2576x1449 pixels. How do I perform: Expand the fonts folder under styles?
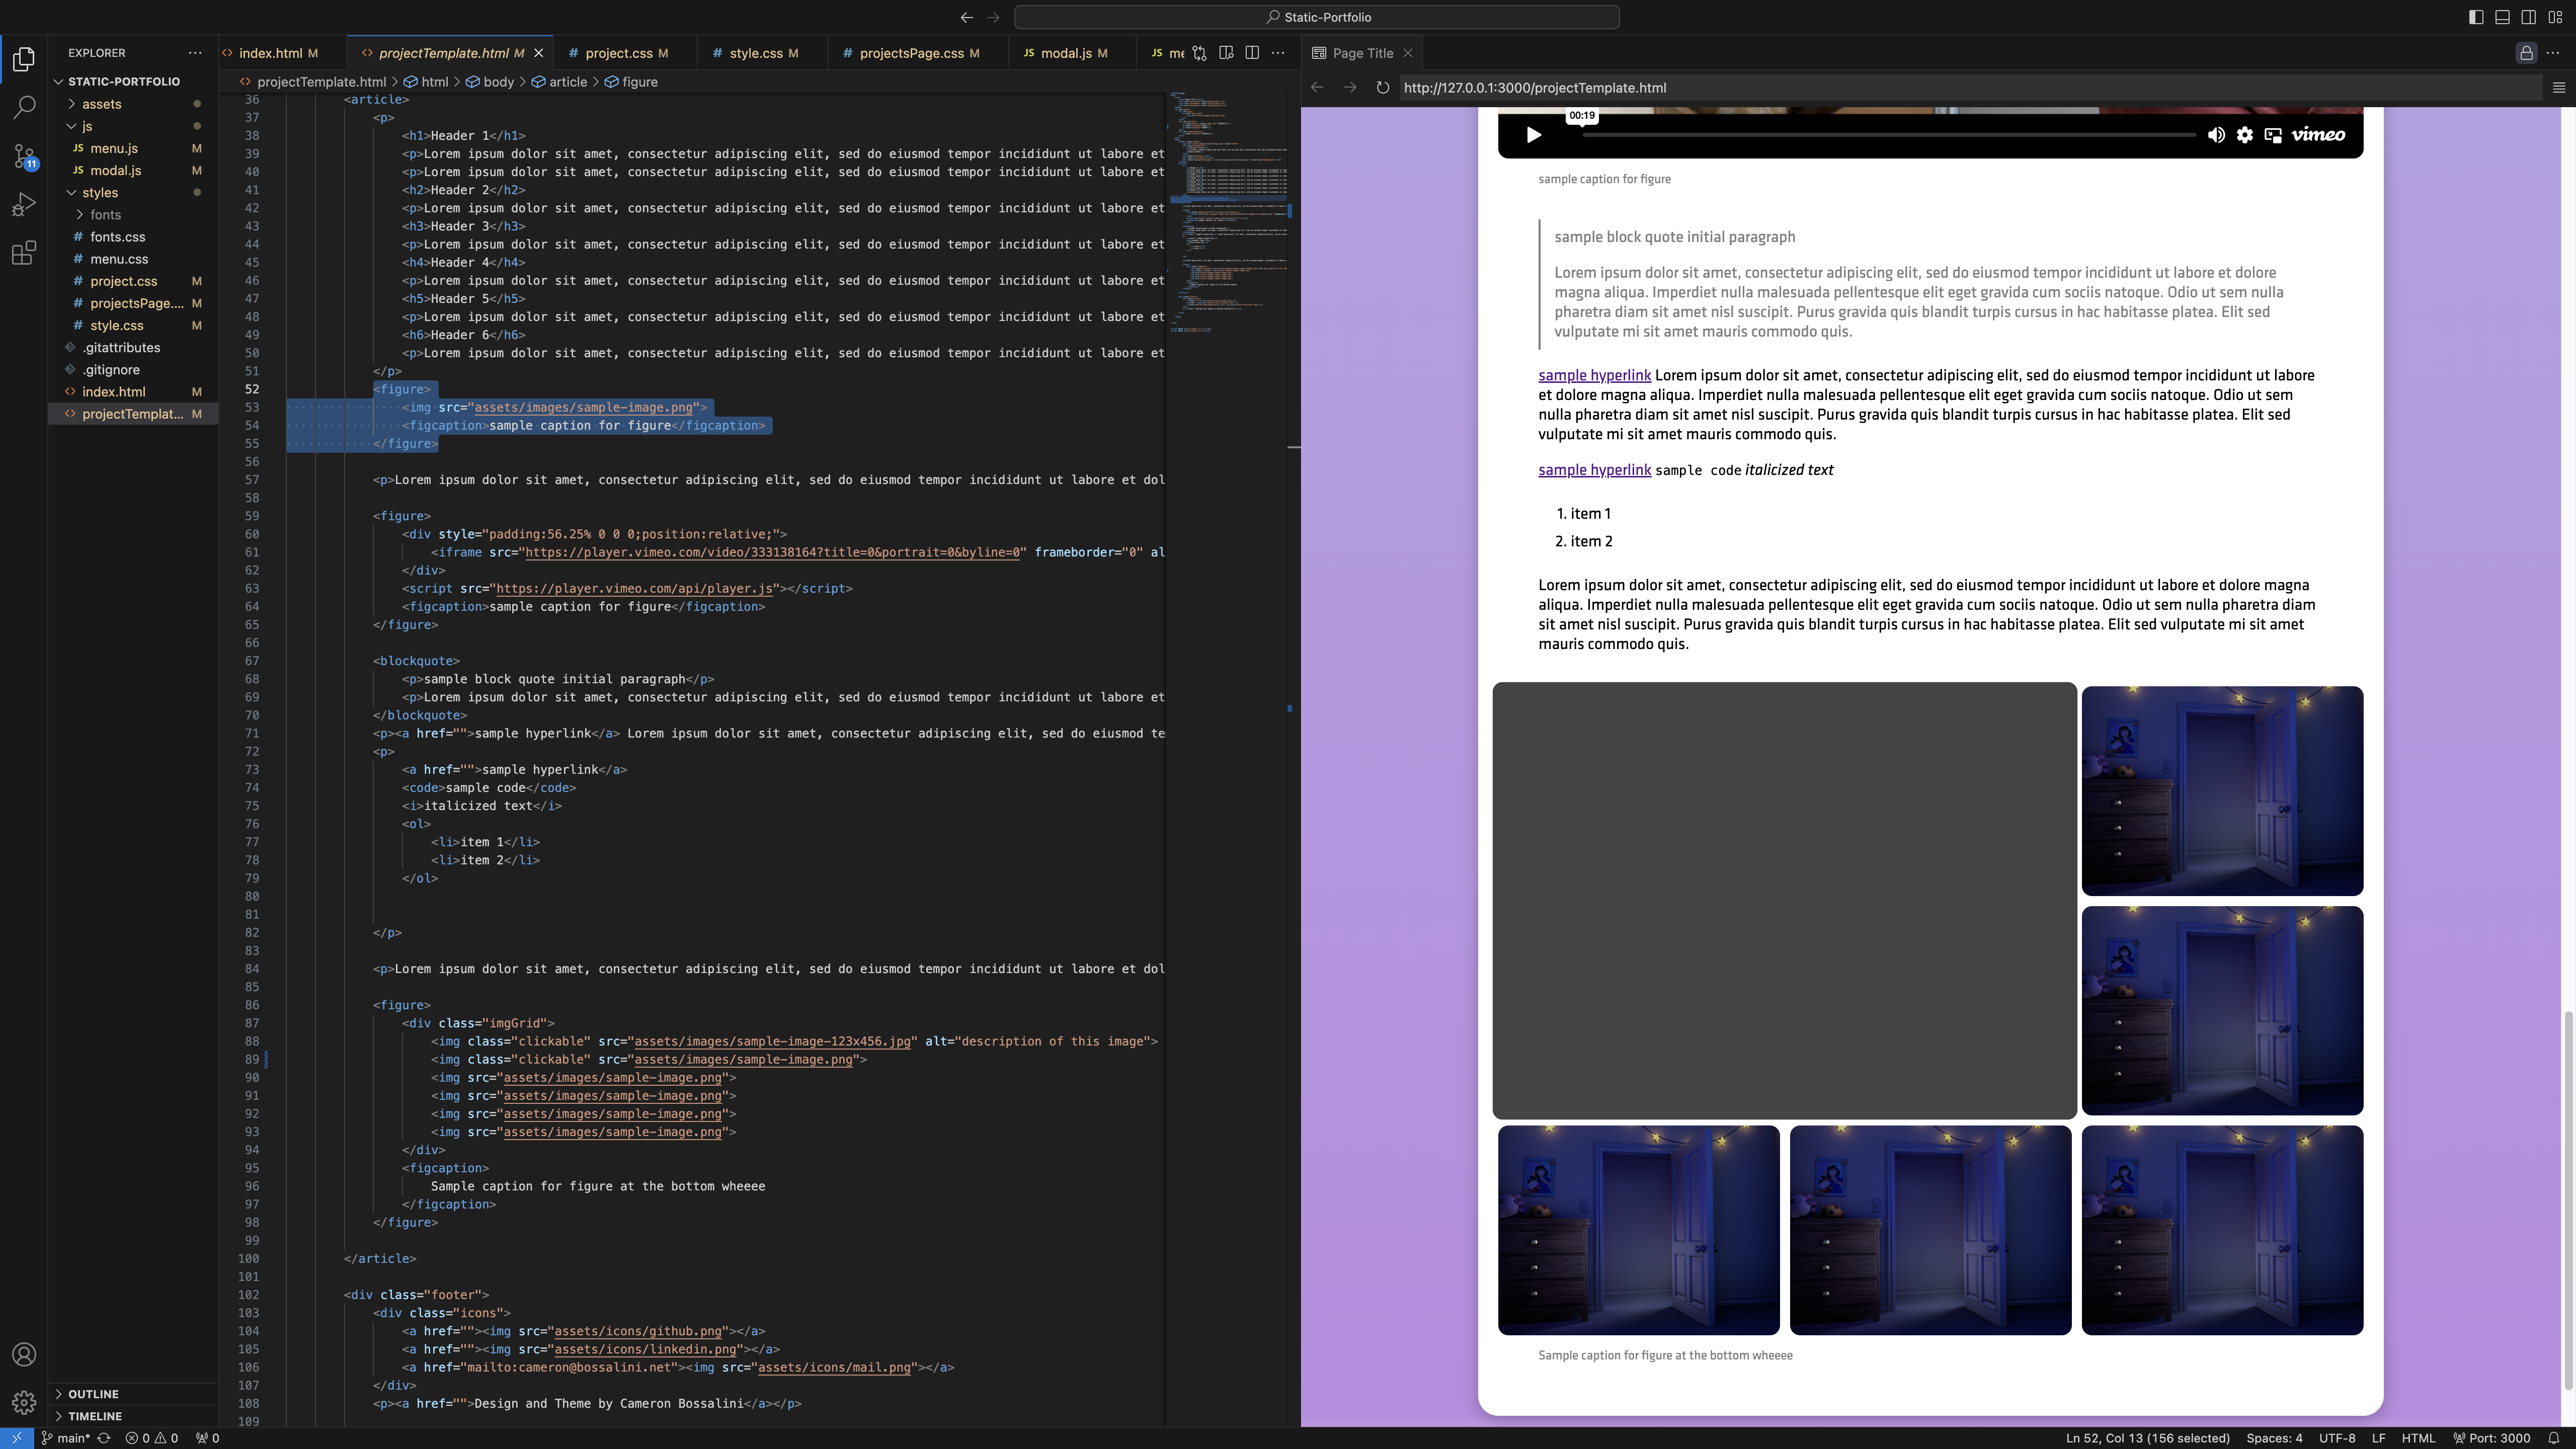tap(105, 215)
